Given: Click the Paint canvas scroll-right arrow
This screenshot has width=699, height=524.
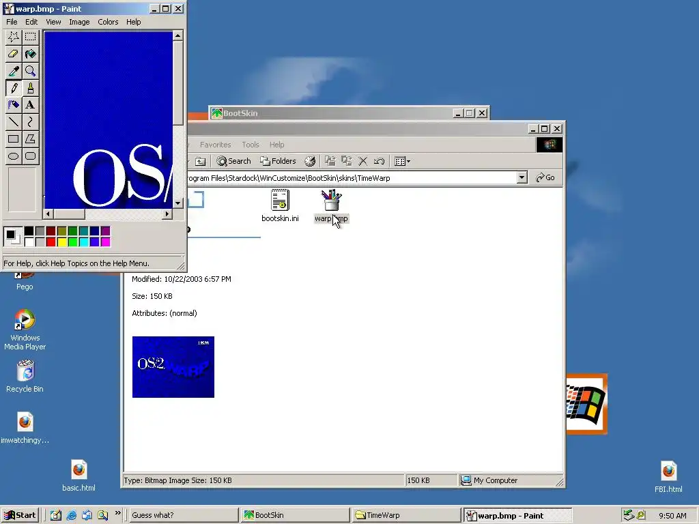Looking at the screenshot, I should coord(167,214).
